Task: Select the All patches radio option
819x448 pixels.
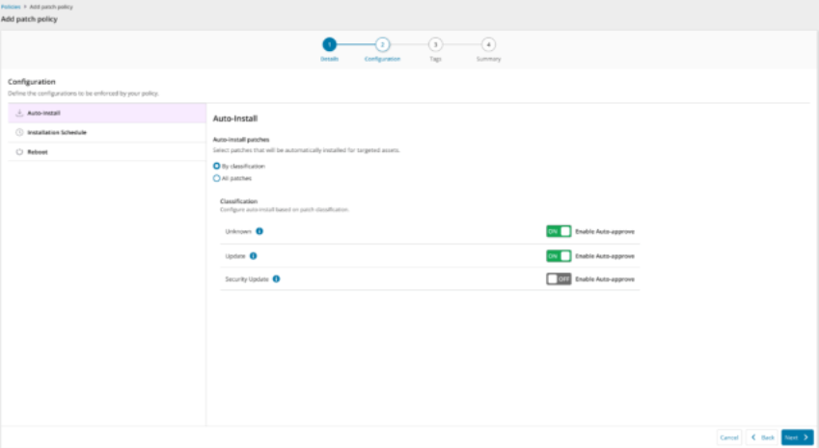Action: coord(217,178)
